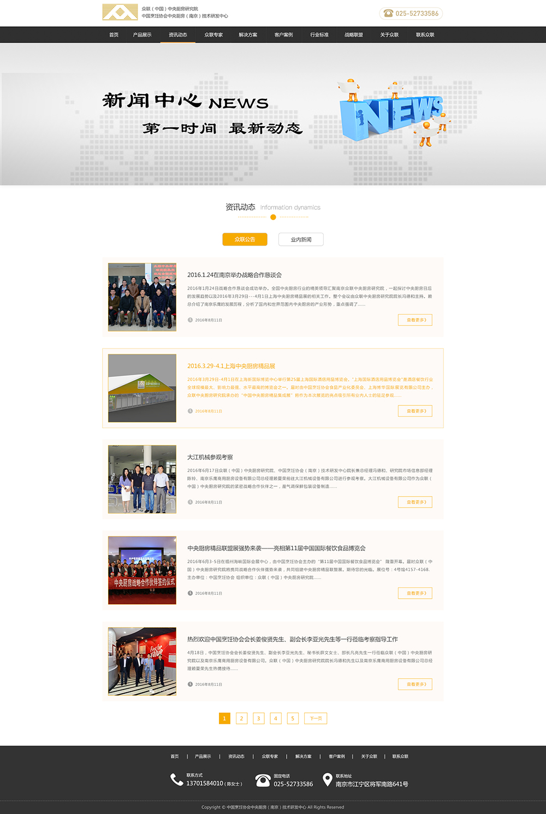546x814 pixels.
Task: Click 下一页 next page button
Action: click(316, 718)
